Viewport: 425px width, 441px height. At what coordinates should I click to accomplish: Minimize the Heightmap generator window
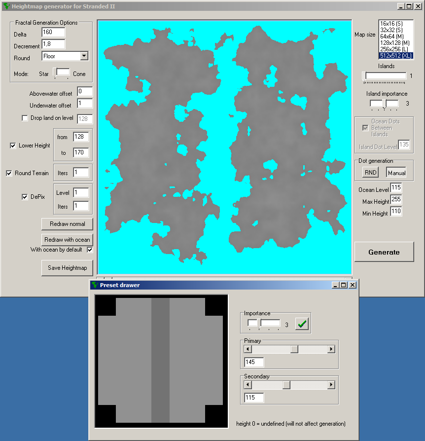[401, 6]
